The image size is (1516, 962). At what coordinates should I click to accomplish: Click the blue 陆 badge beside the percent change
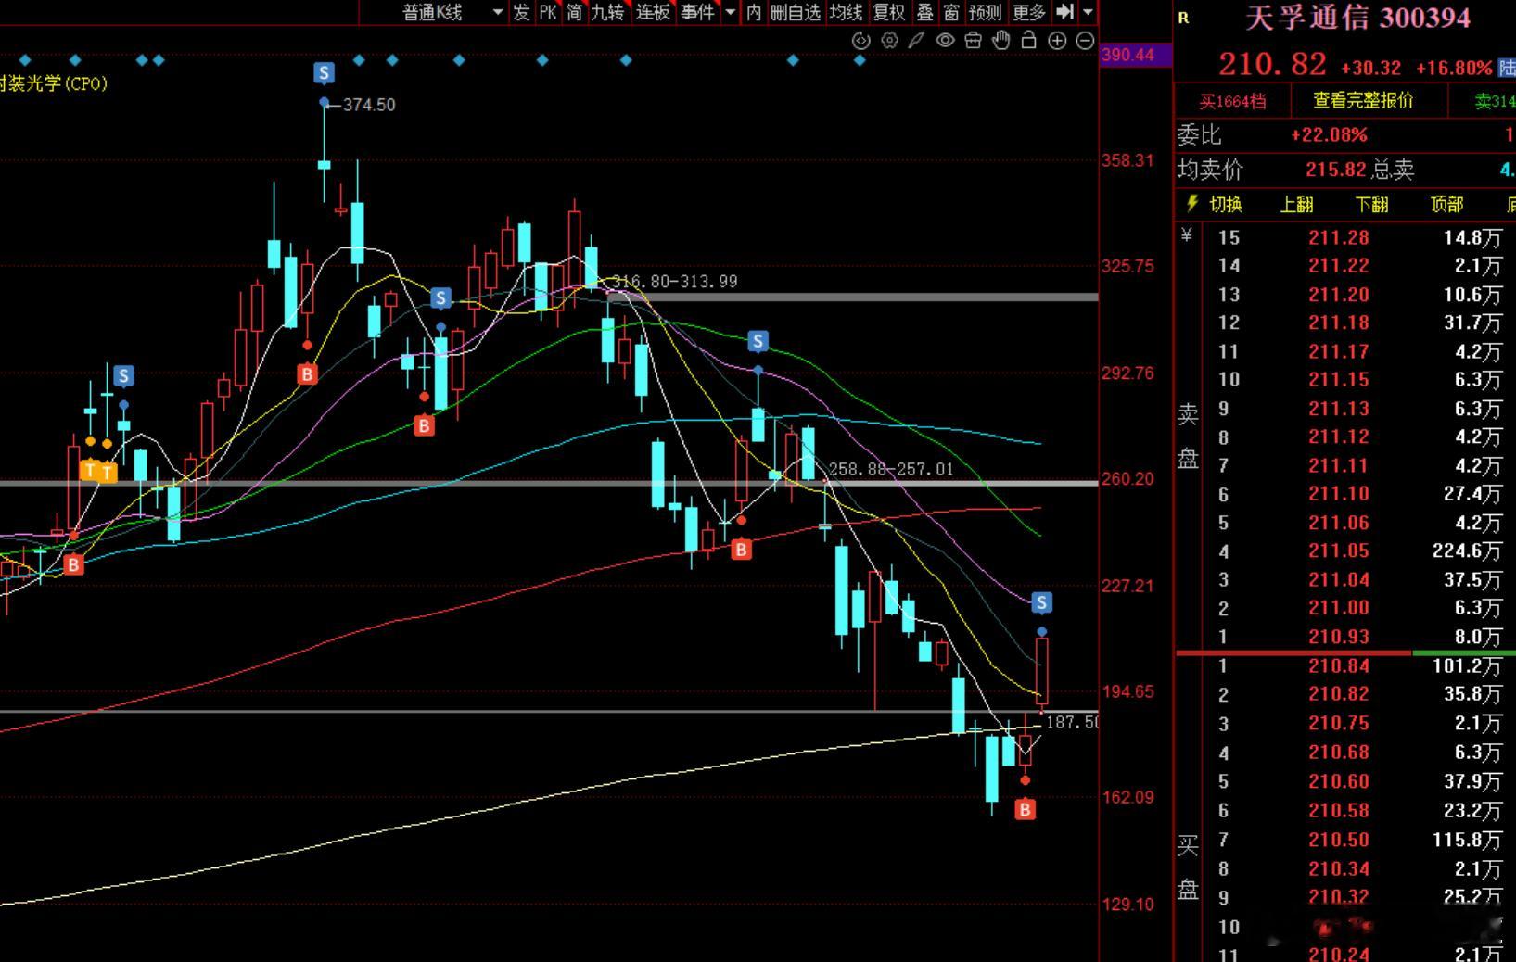tap(1507, 68)
